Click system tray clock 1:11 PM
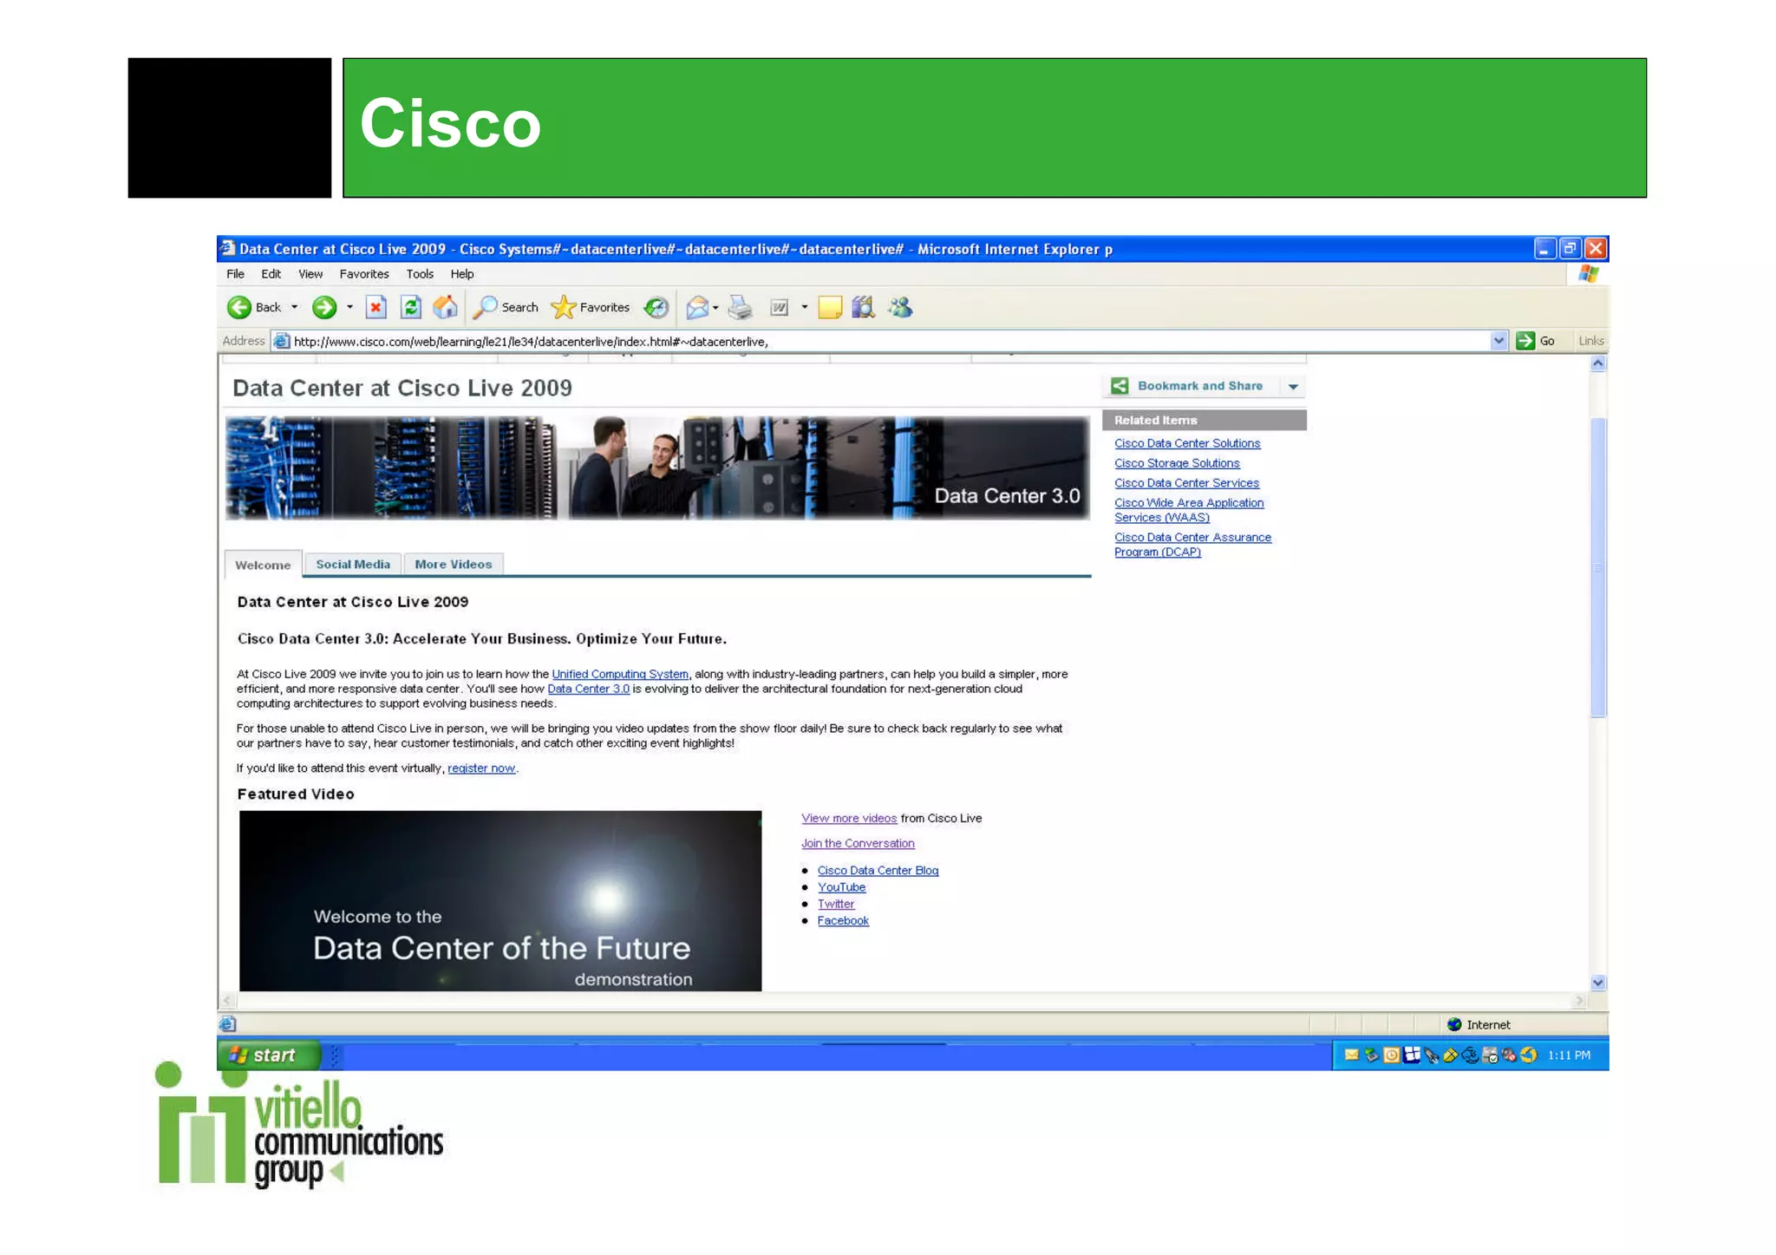This screenshot has width=1776, height=1255. 1569,1056
